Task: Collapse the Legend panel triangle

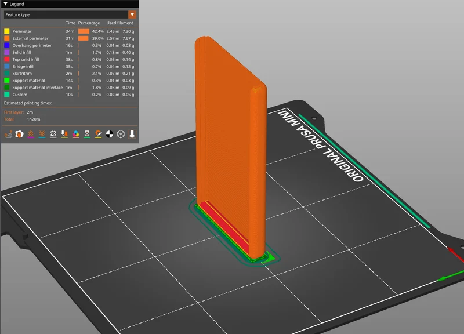Action: click(6, 4)
